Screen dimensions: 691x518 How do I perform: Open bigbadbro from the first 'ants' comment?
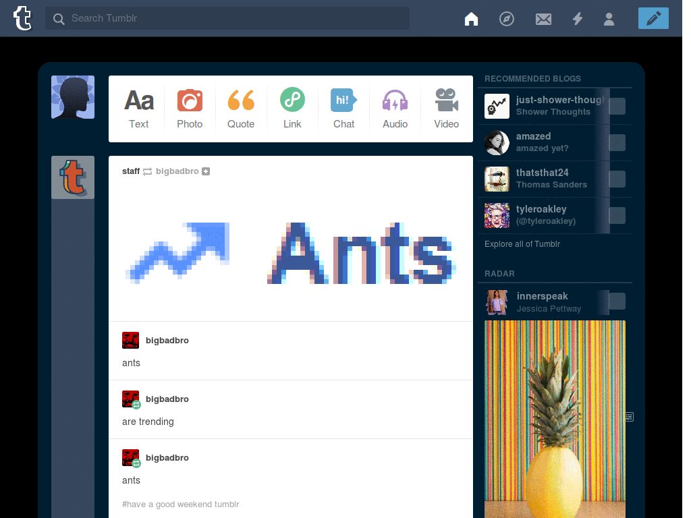[x=167, y=341]
